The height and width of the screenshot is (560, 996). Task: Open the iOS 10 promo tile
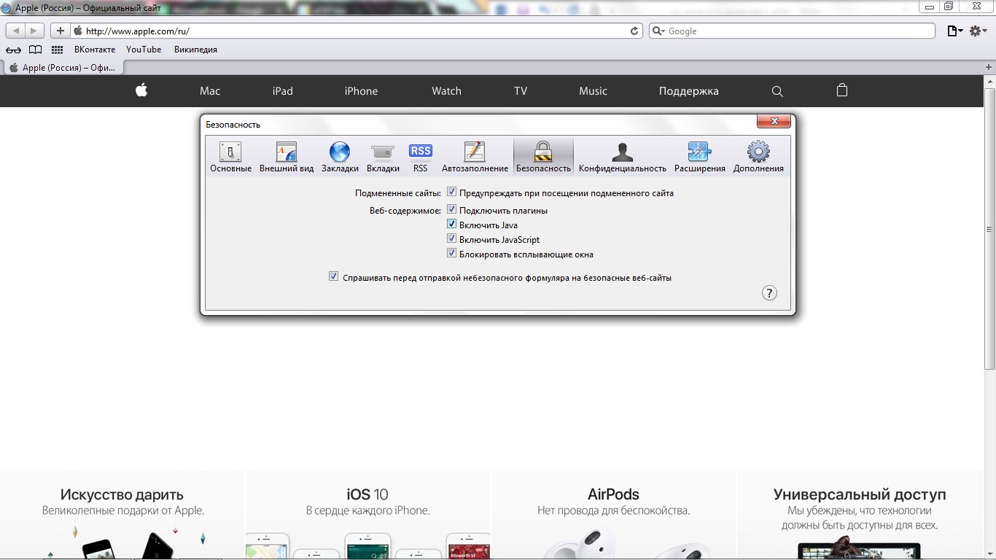coord(368,515)
